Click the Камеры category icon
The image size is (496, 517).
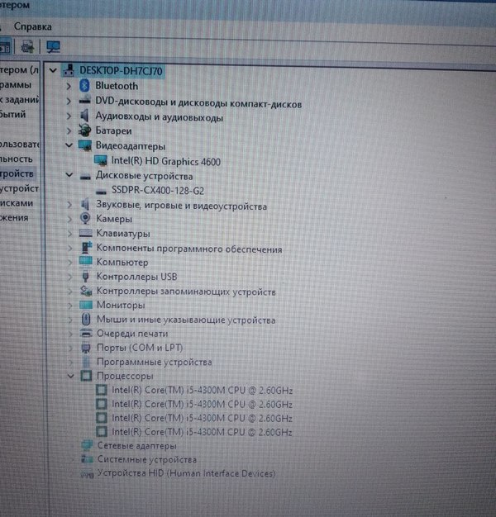[85, 219]
